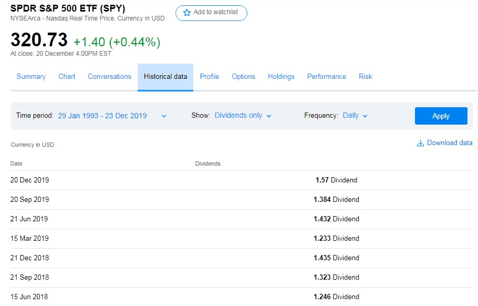Select the 21 Dec 2018 date cell

pos(29,258)
